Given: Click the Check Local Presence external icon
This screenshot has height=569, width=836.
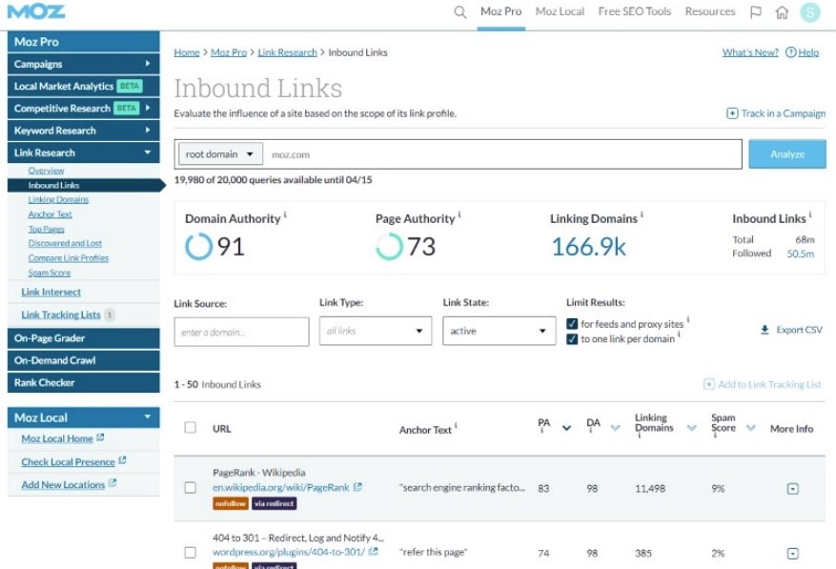Looking at the screenshot, I should click(x=122, y=460).
